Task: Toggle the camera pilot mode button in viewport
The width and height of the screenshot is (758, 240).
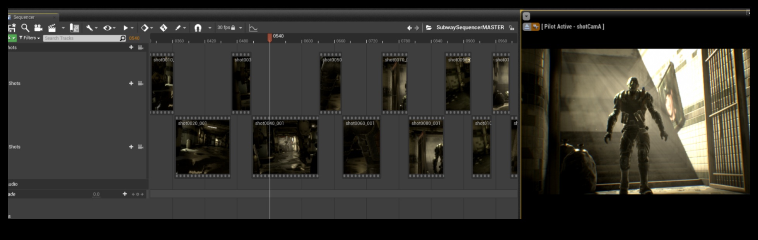Action: pos(535,27)
